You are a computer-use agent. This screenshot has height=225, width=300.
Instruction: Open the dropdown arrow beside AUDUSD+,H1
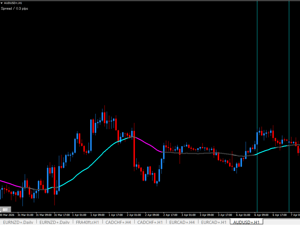coord(2,3)
